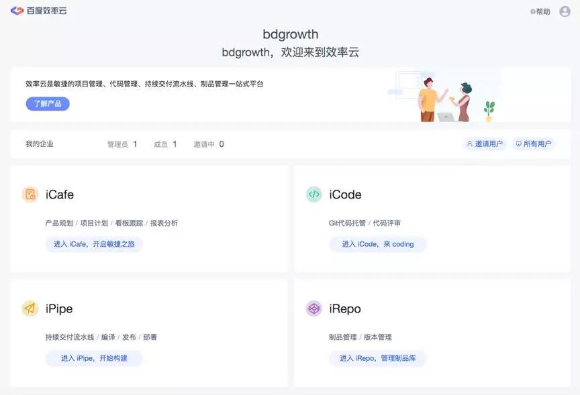
Task: Click the 欢迎来到效率云 welcome text
Action: click(320, 52)
